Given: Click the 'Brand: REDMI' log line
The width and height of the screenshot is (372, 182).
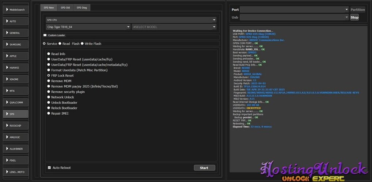Looking at the screenshot, I should pos(242,68).
